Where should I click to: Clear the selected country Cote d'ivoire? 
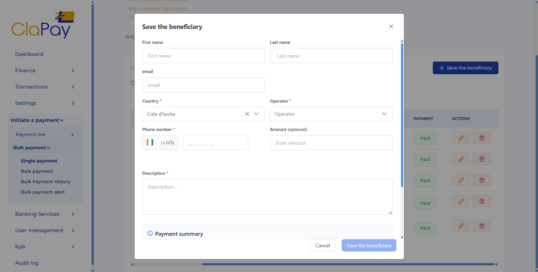tap(247, 114)
